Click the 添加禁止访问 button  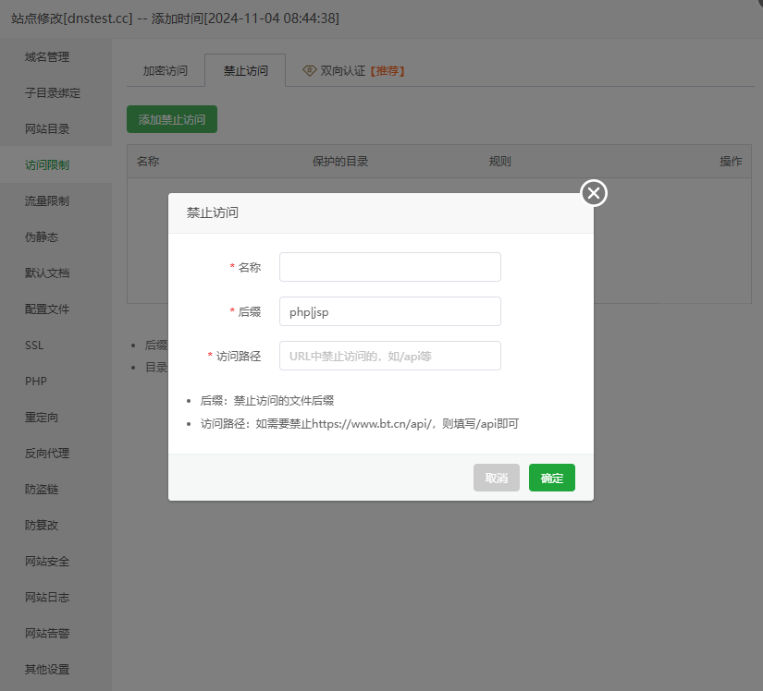[172, 119]
